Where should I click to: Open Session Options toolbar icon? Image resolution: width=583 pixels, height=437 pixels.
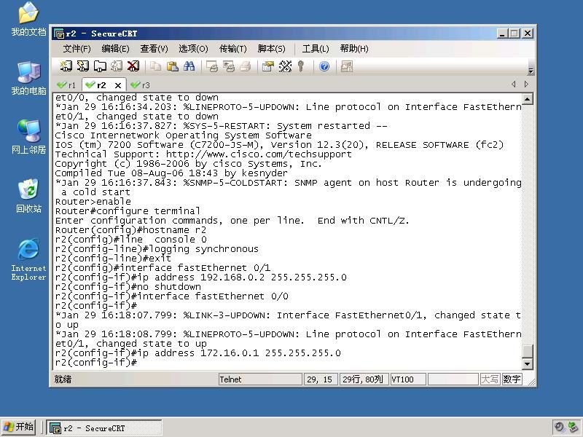tap(267, 66)
